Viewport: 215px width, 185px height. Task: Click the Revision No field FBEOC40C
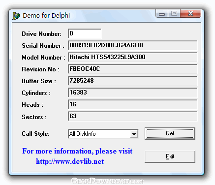[x=132, y=69]
